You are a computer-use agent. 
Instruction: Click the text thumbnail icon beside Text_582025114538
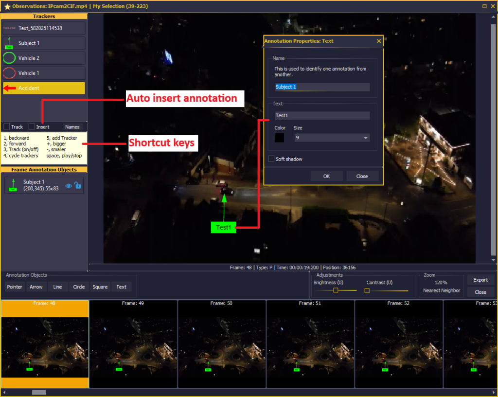(9, 28)
